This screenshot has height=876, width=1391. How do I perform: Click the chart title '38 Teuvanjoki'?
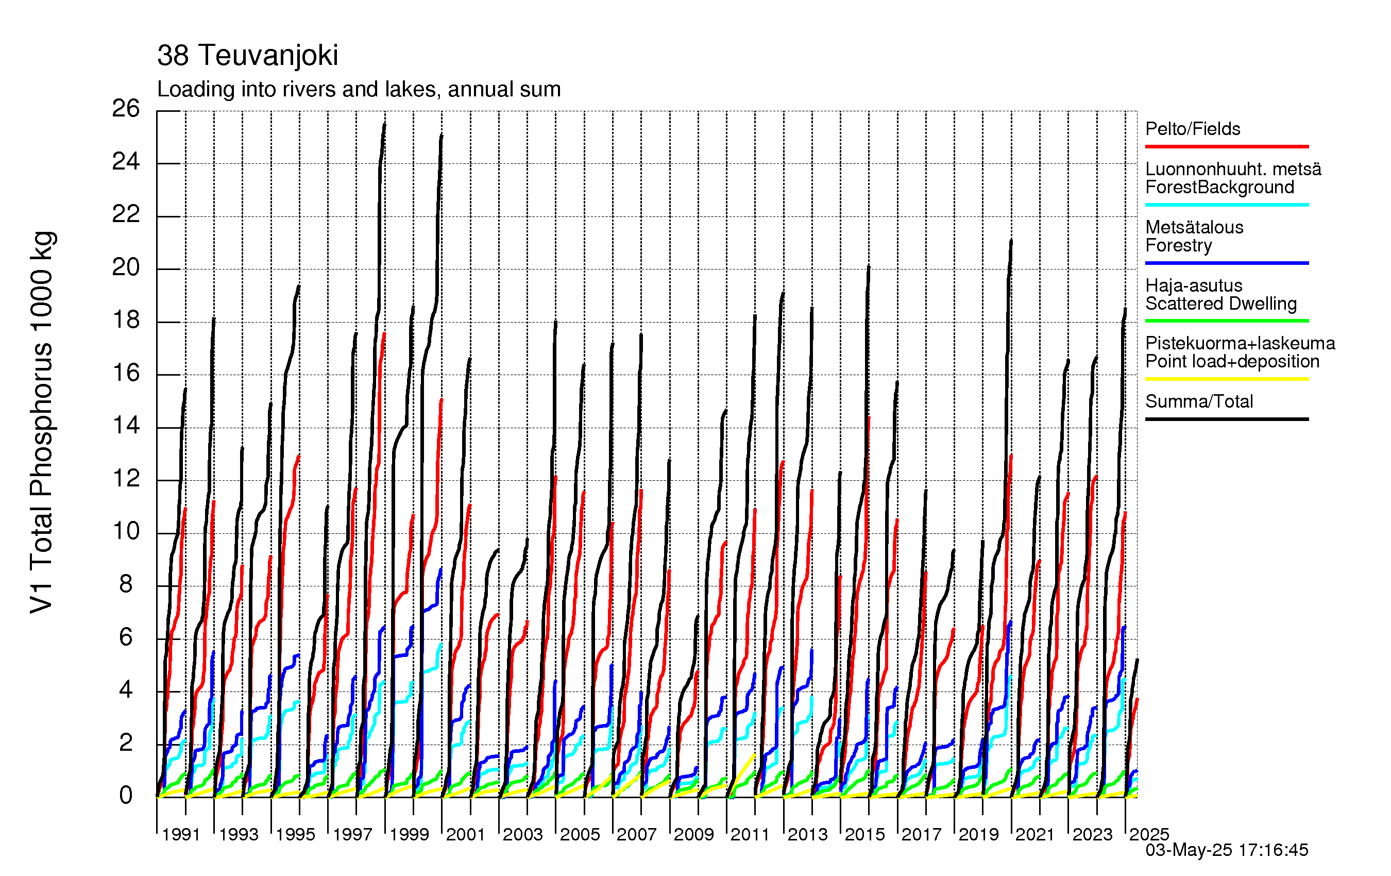[247, 56]
